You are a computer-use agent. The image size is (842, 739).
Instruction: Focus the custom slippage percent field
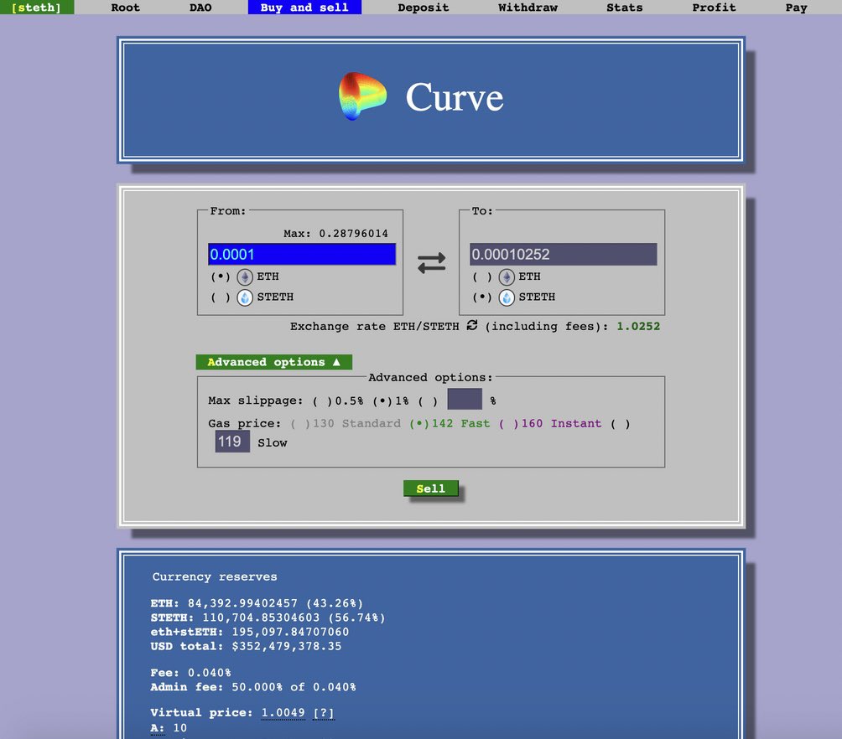465,400
